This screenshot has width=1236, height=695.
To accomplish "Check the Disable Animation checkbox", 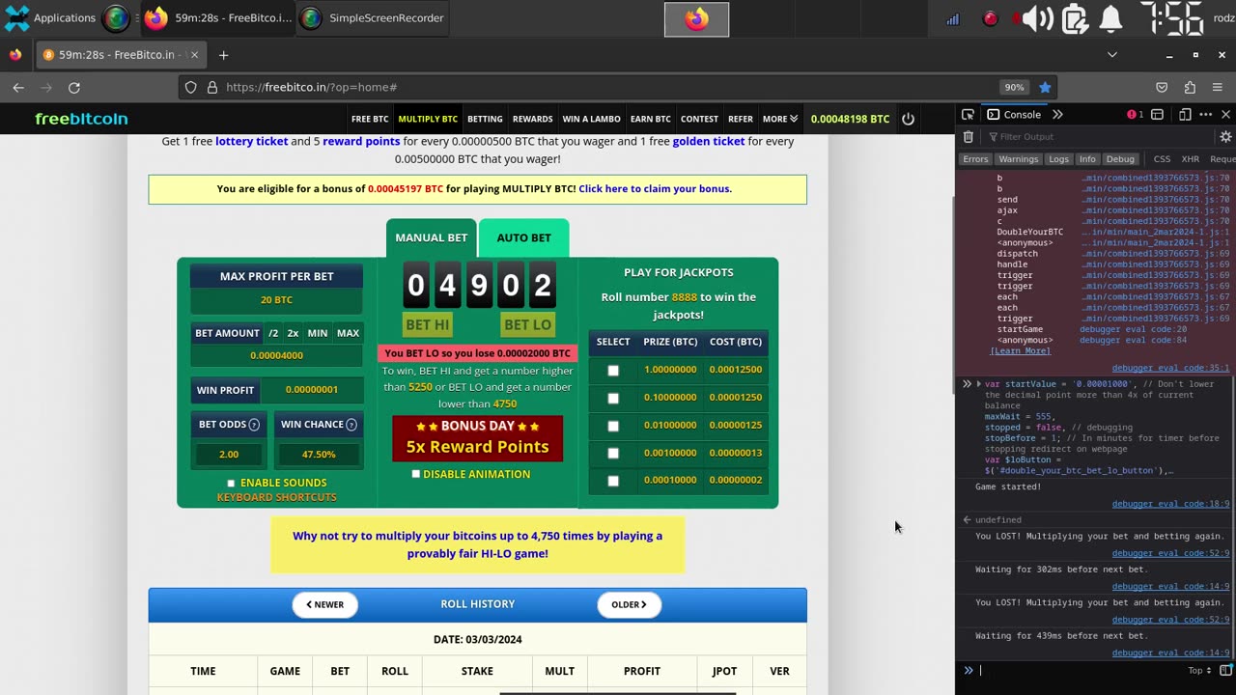I will coord(416,474).
